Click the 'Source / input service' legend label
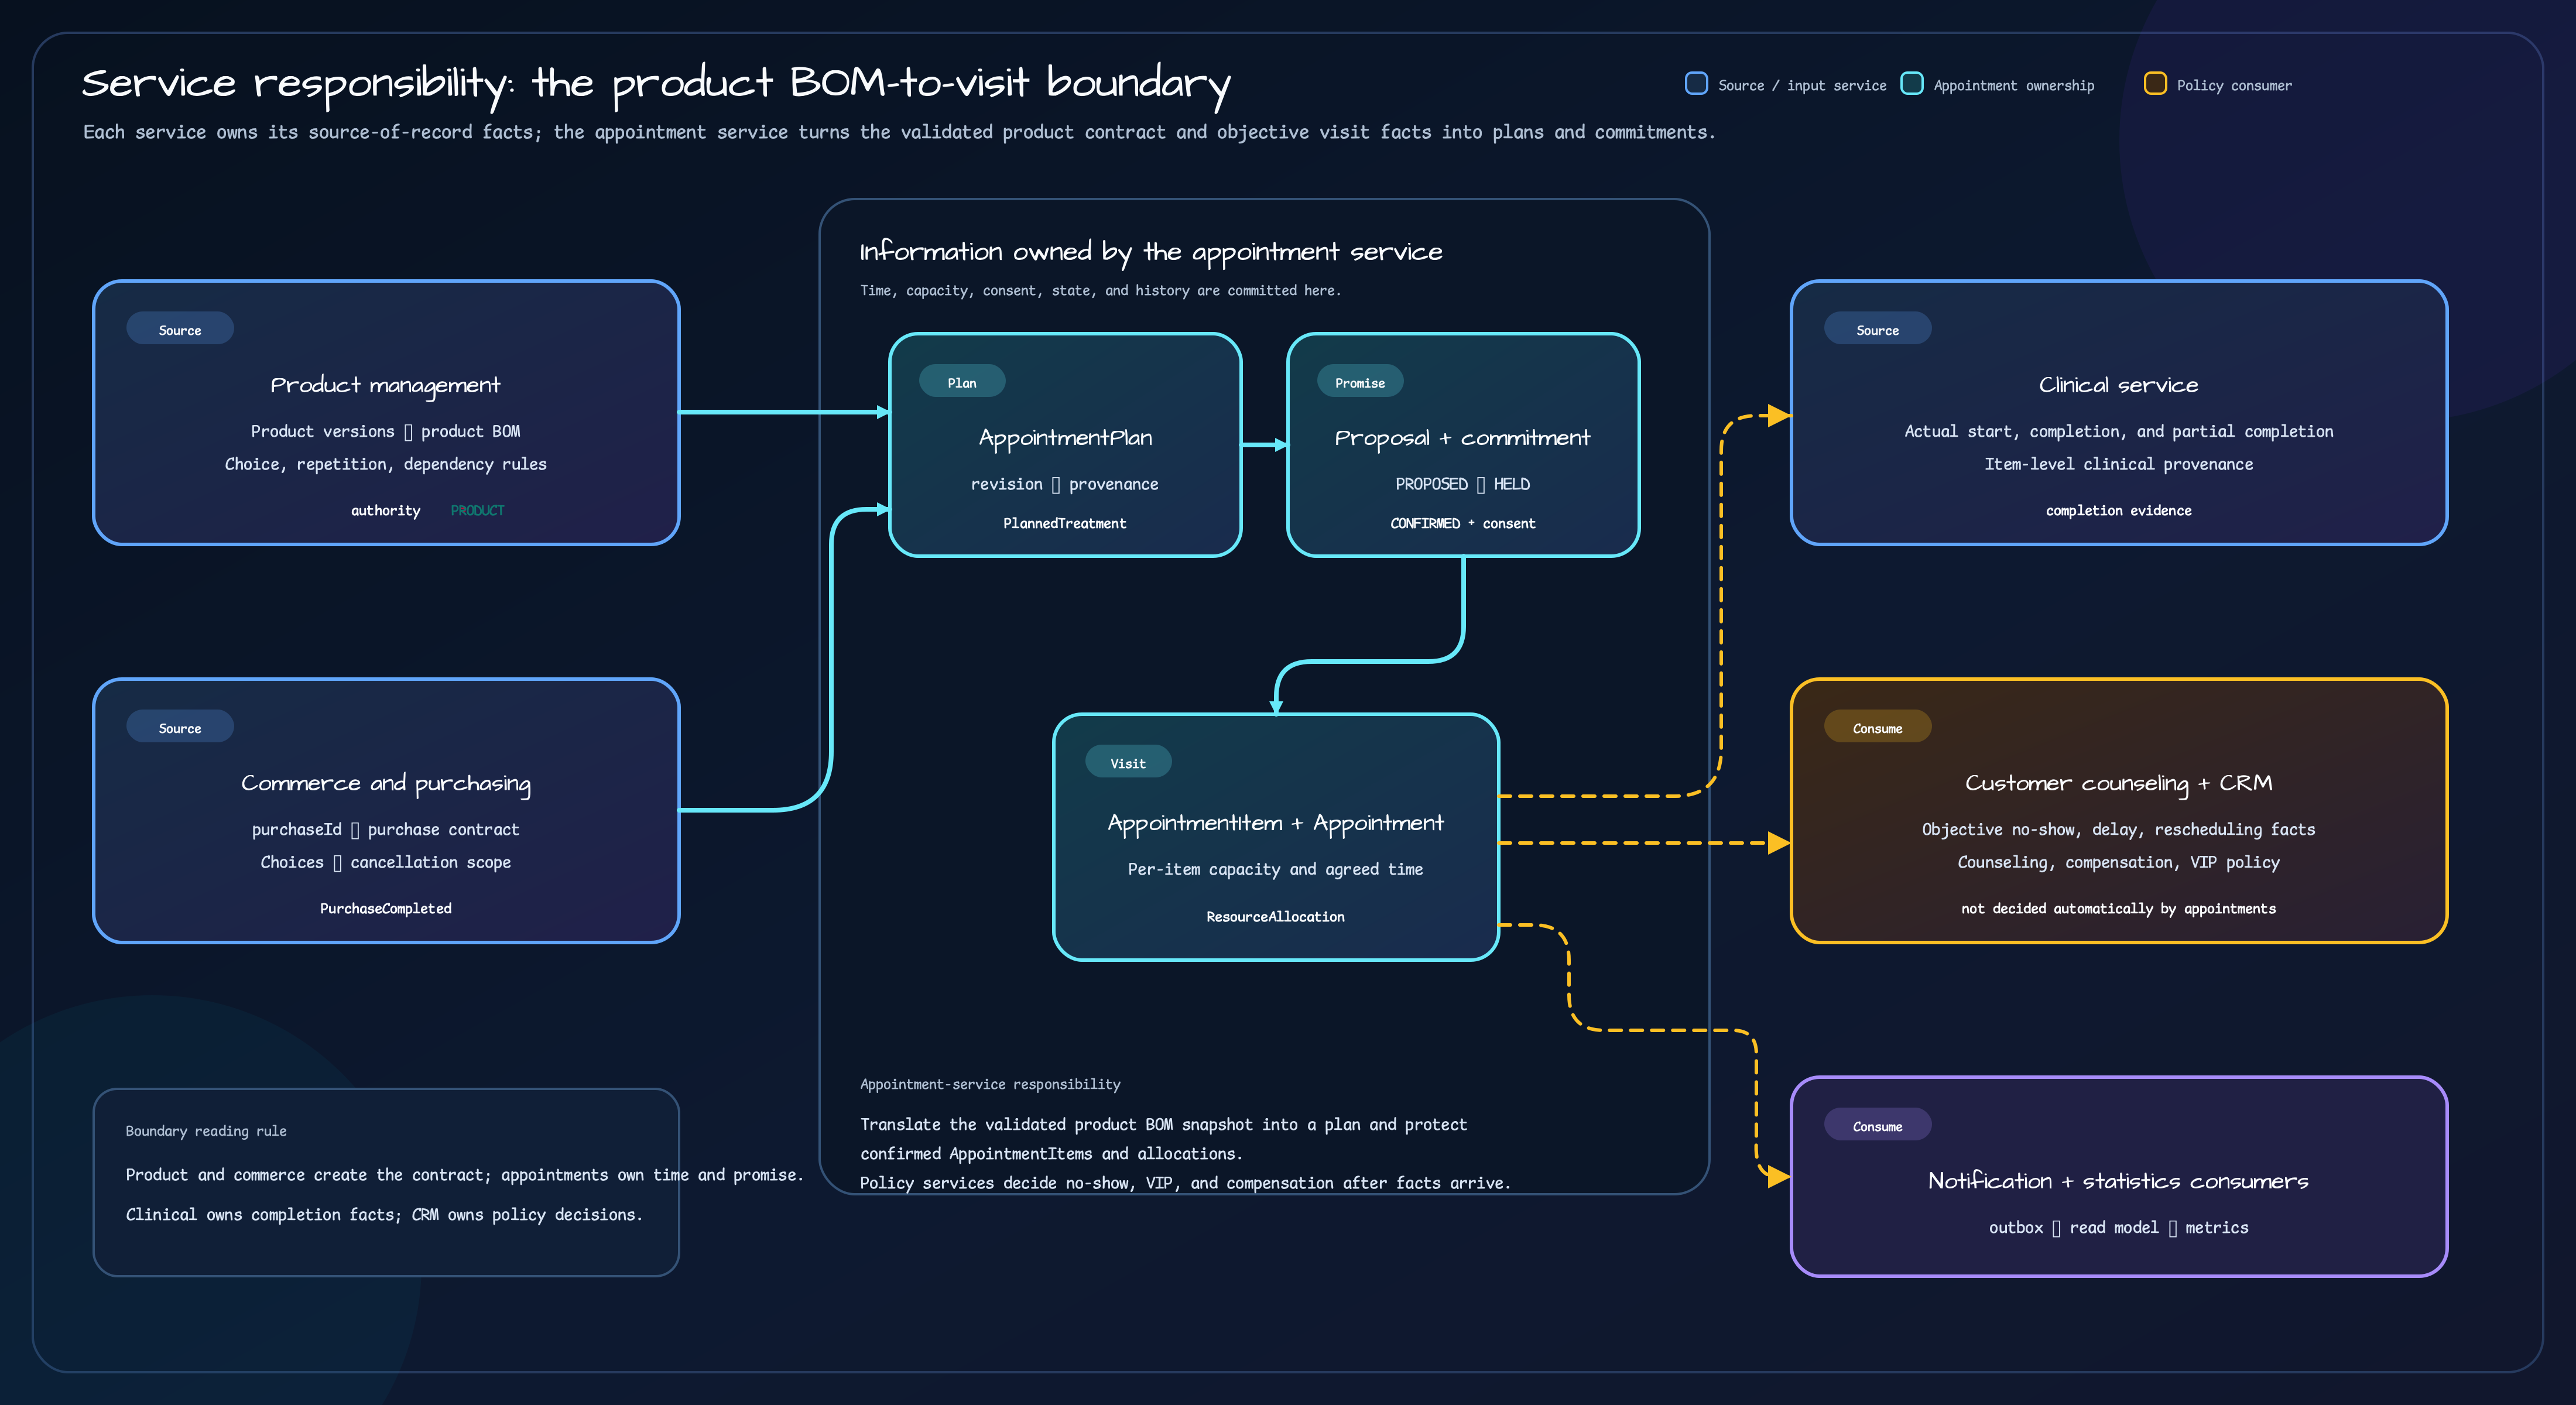Screen dimensions: 2576x1405 point(1802,86)
